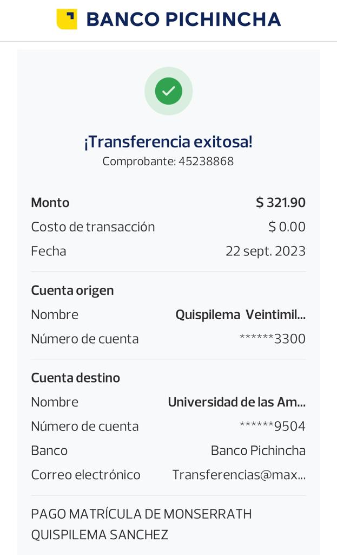Expand the truncated name Universidad de las Am...

236,402
